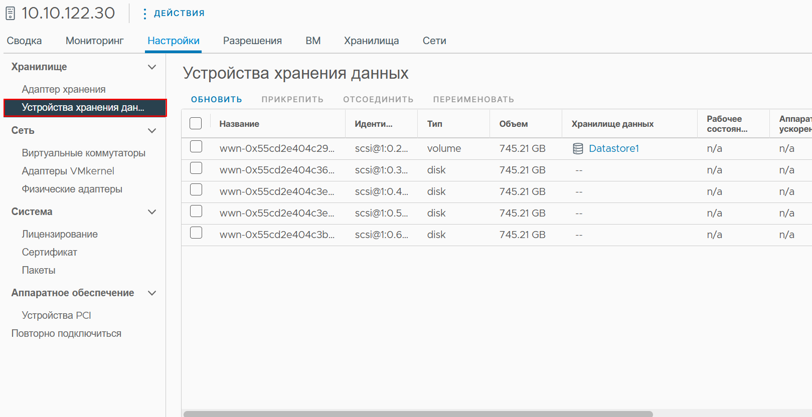The image size is (812, 417).
Task: Click the Хранилище section heading
Action: click(x=39, y=67)
